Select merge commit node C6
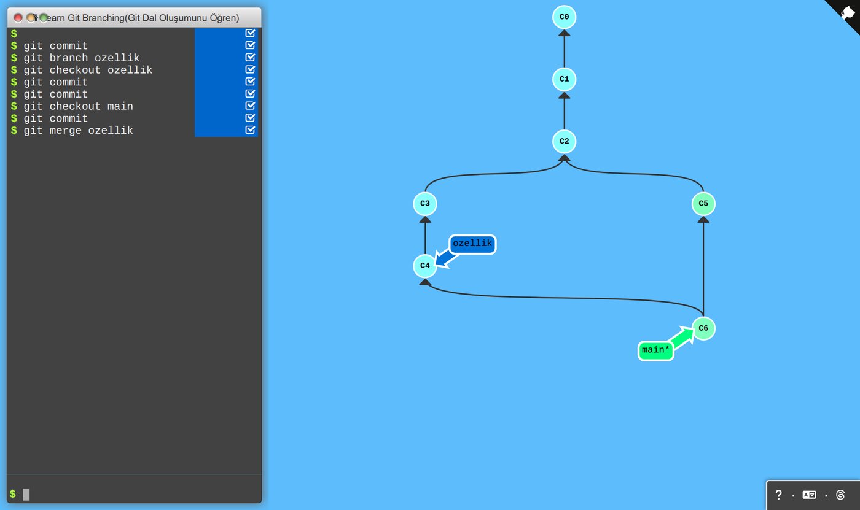 [703, 328]
